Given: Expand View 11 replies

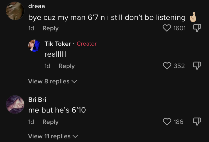Looking at the screenshot, I should 53,136.
